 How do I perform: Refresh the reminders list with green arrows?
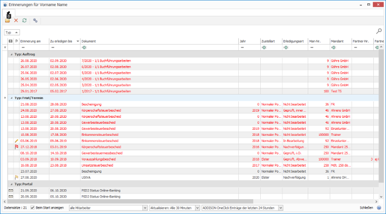[x=24, y=21]
